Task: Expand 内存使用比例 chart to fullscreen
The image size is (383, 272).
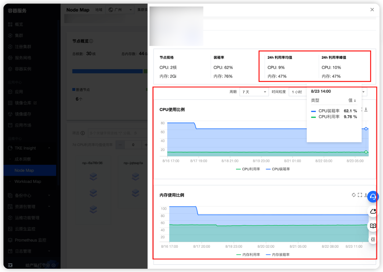Action: click(x=360, y=195)
